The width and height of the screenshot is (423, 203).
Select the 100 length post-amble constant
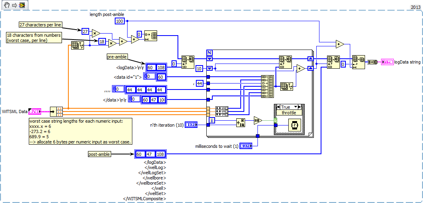tap(120, 21)
